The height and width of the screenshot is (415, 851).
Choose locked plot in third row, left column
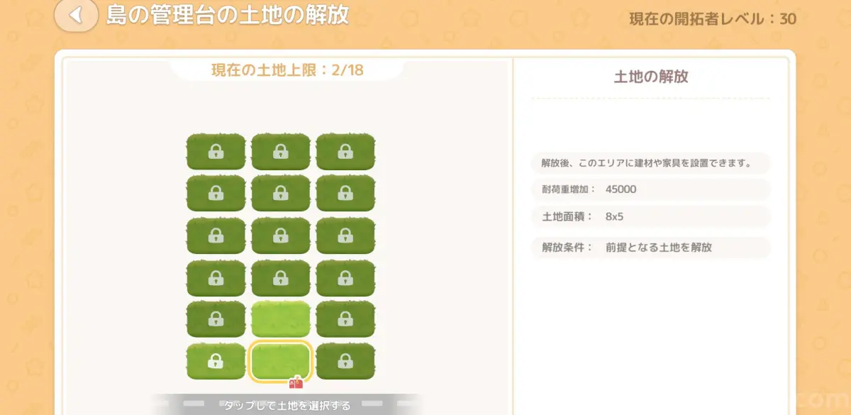click(x=216, y=236)
